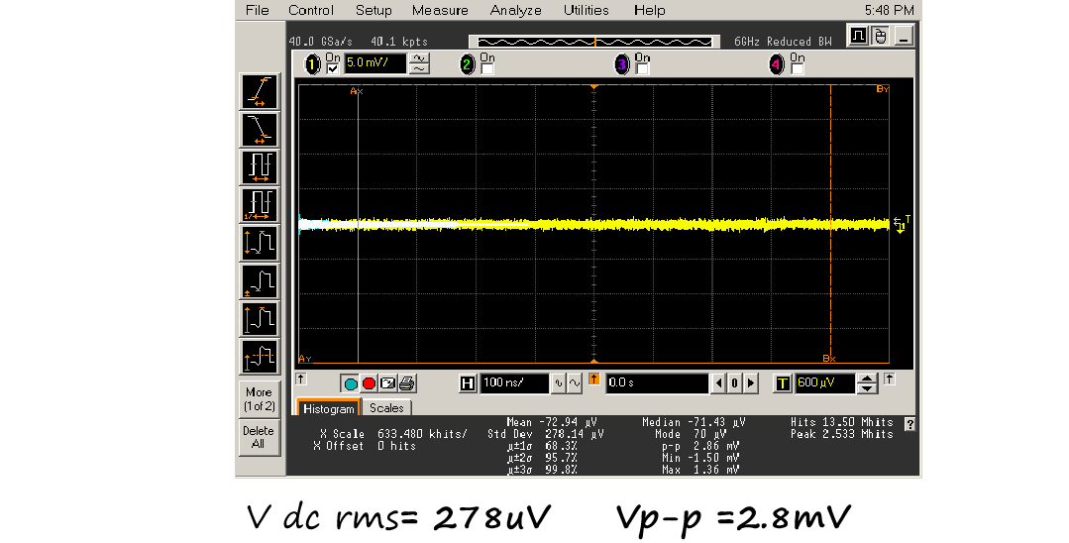This screenshot has width=1069, height=543.
Task: Select the period measurement icon
Action: (260, 167)
